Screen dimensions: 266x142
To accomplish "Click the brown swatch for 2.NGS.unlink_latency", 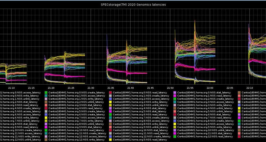I will point(46,102).
